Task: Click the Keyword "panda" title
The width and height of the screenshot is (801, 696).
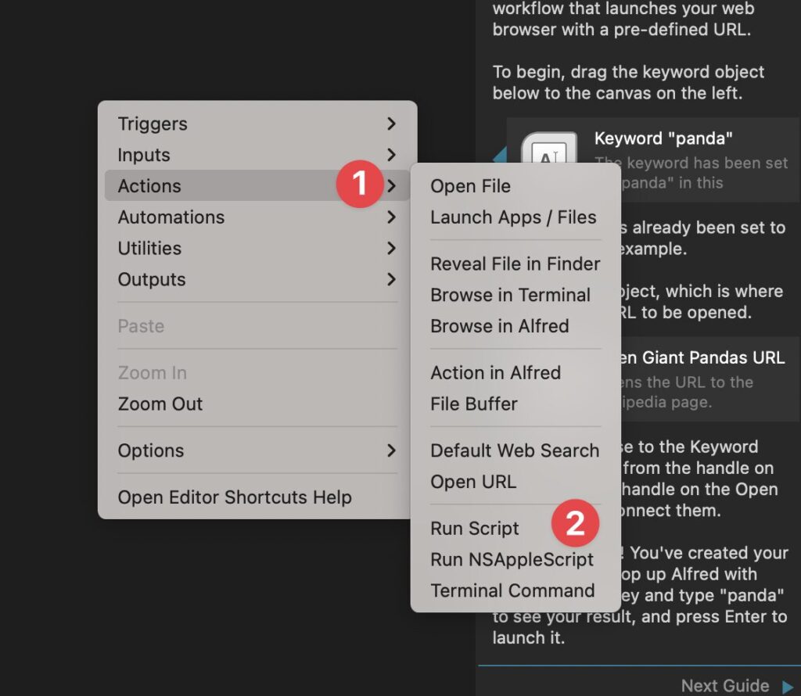Action: pos(663,138)
